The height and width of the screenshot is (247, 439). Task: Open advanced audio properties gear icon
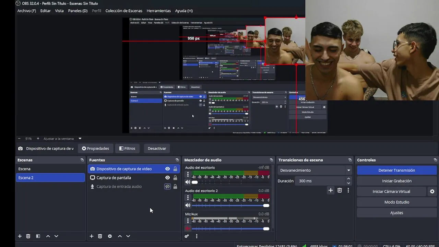(x=187, y=236)
